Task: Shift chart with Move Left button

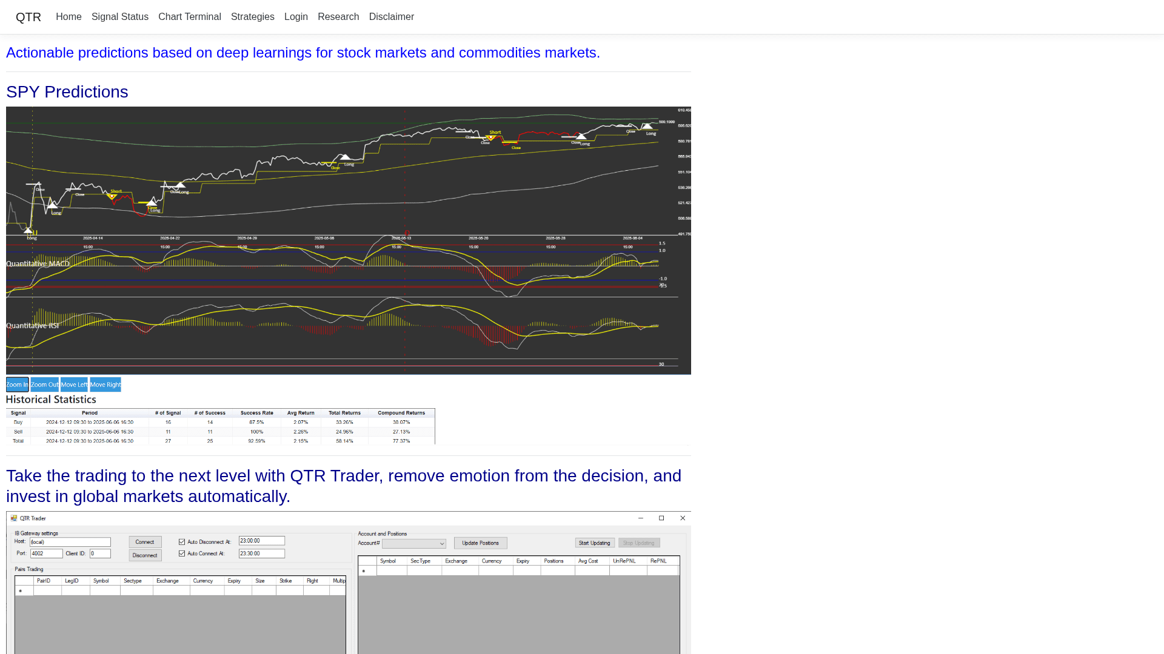Action: click(x=75, y=385)
